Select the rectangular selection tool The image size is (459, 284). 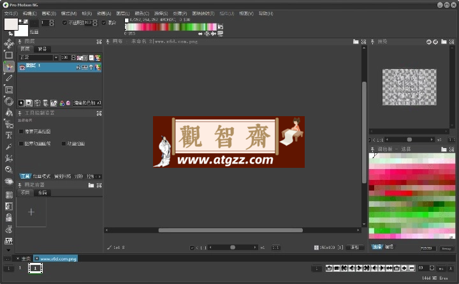tap(9, 55)
